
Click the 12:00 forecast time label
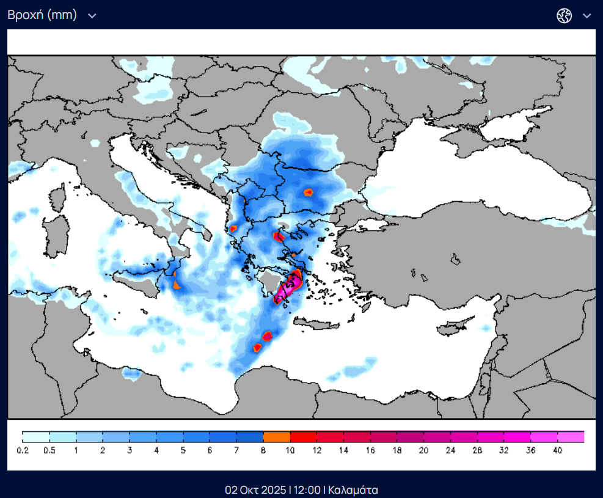click(x=307, y=490)
